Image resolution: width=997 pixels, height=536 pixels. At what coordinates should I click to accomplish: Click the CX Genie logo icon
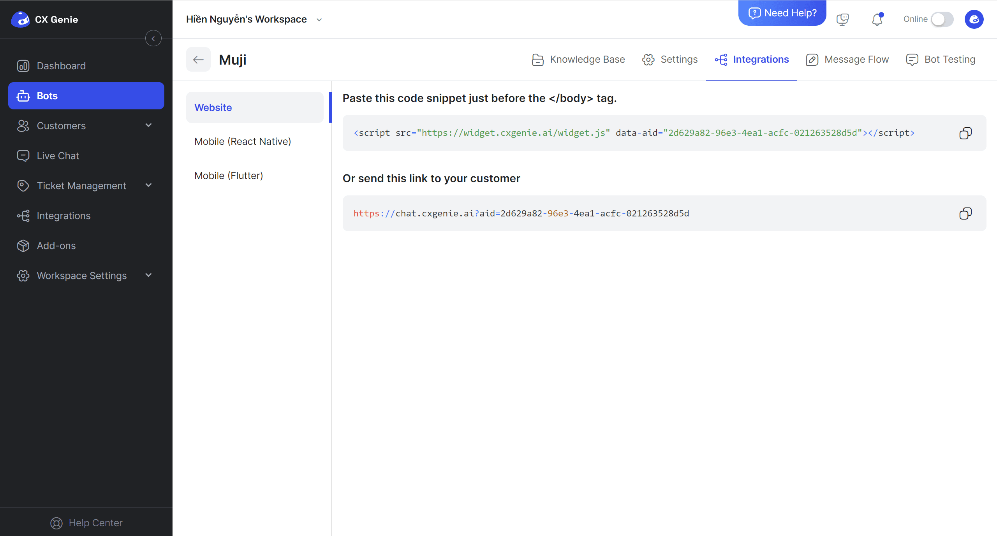click(x=20, y=19)
